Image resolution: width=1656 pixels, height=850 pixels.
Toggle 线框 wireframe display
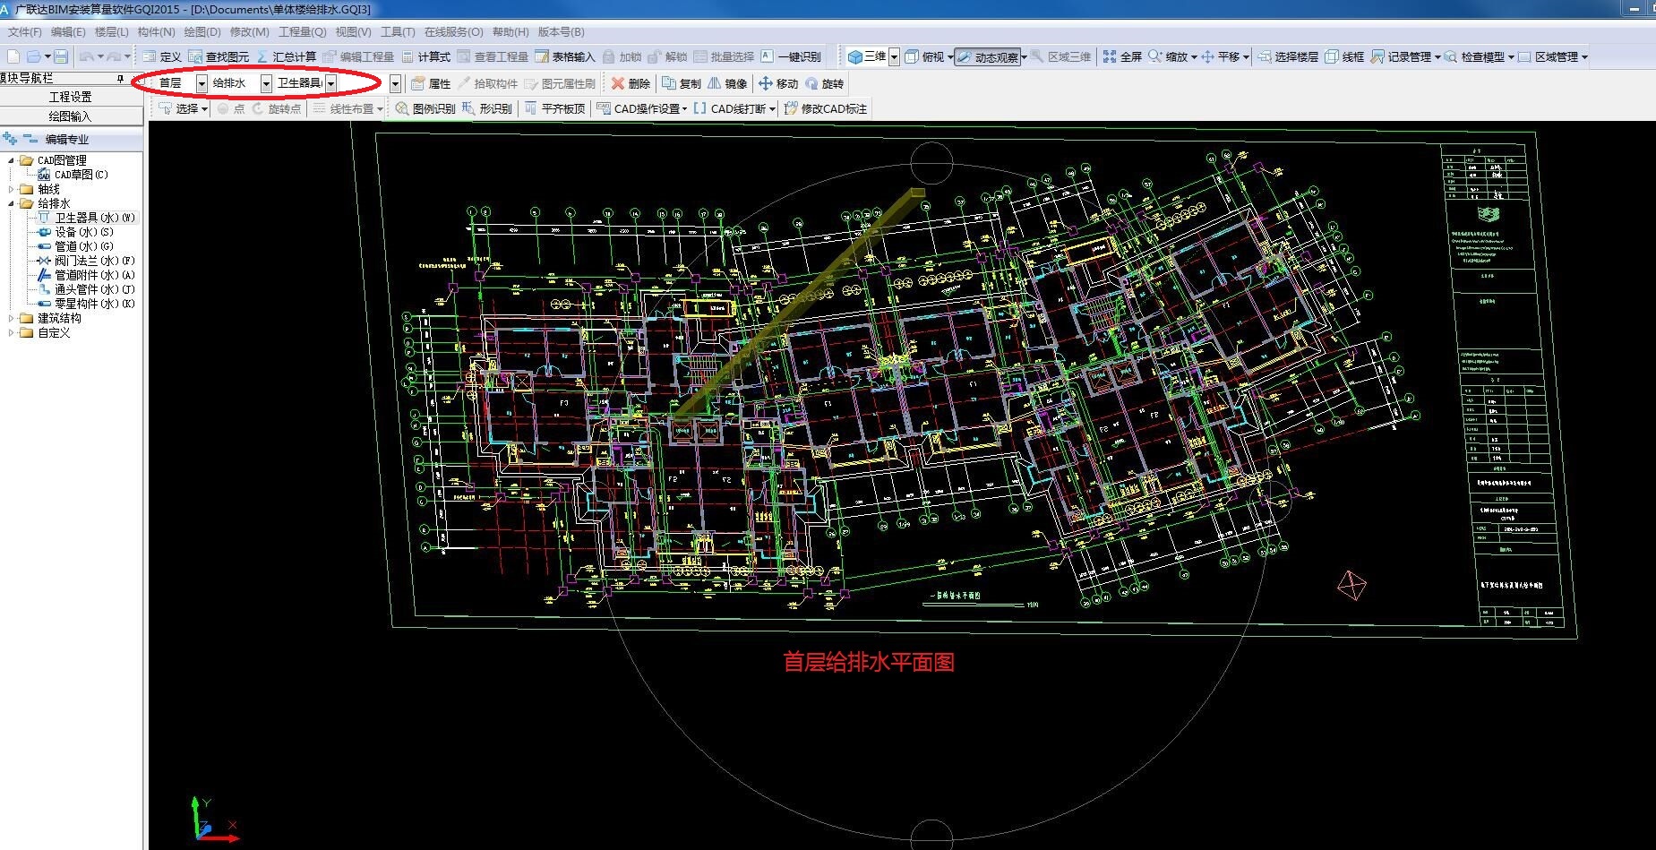coord(1344,56)
